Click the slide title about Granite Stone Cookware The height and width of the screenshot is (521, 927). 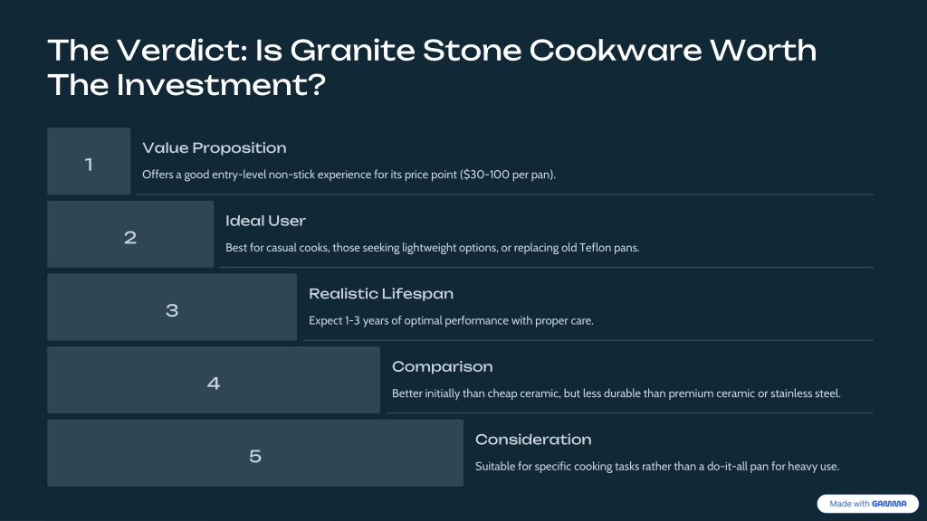pos(432,67)
